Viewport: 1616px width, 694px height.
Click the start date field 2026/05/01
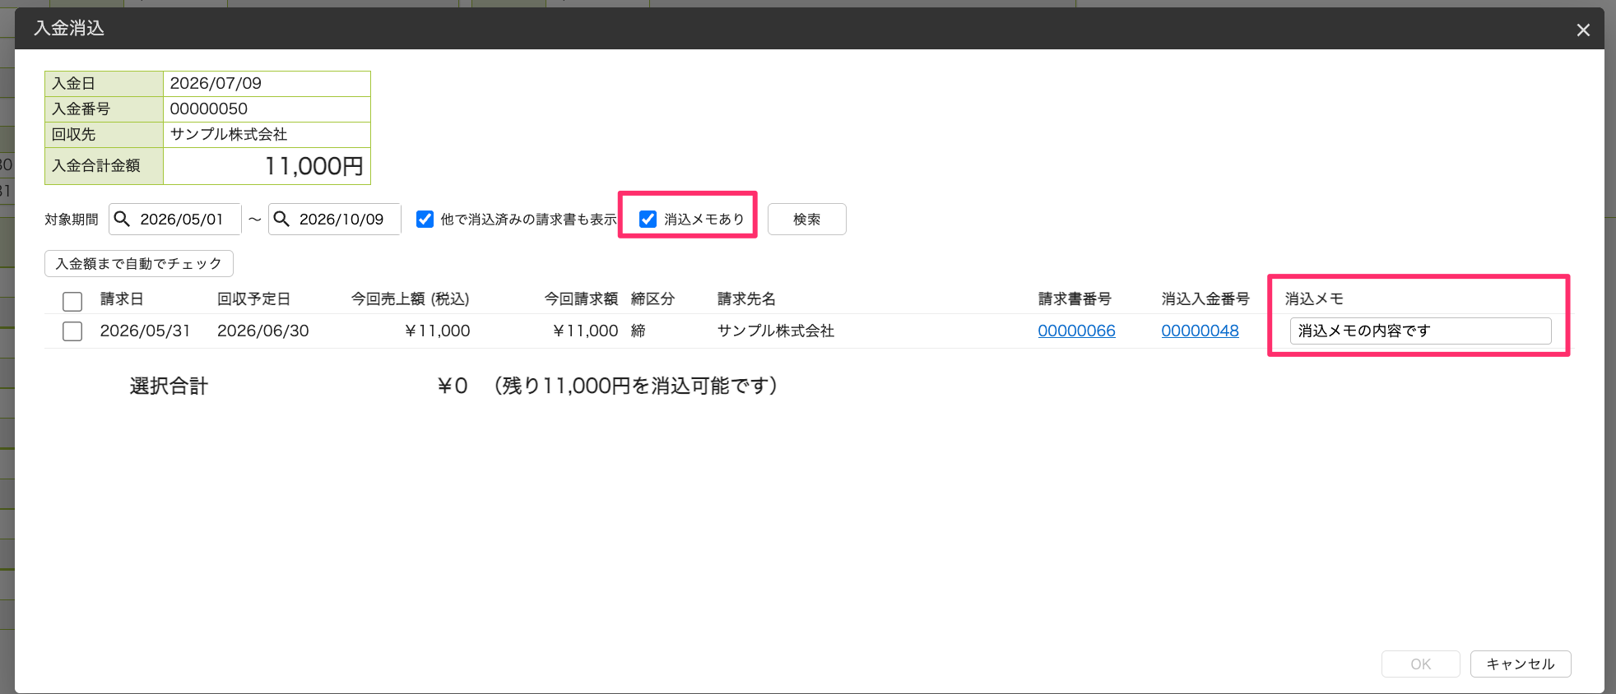coord(175,219)
